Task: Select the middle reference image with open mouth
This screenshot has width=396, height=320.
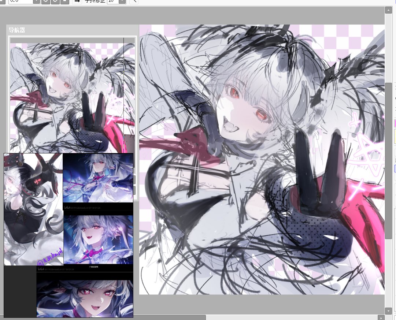Action: (x=98, y=239)
